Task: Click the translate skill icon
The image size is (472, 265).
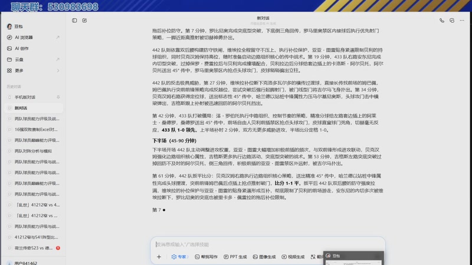Action: point(313,257)
